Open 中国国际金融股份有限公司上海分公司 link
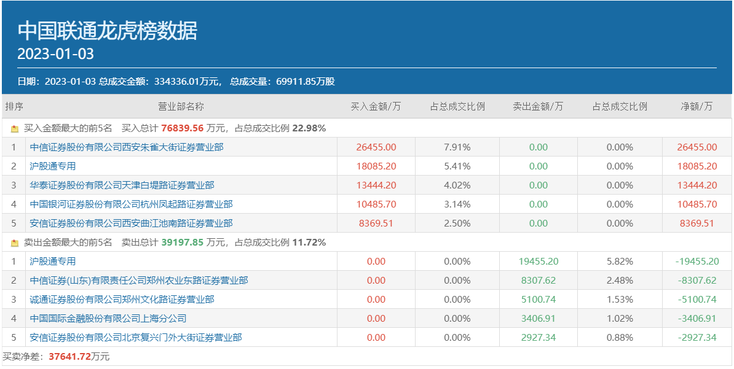This screenshot has width=734, height=369. tap(108, 319)
